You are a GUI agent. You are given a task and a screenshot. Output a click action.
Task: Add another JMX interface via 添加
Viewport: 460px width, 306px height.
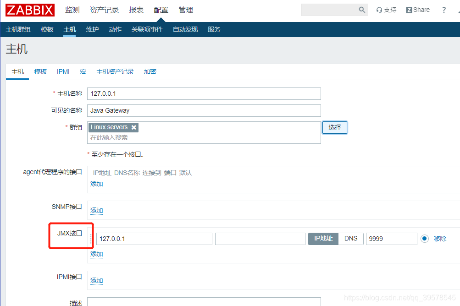[96, 254]
